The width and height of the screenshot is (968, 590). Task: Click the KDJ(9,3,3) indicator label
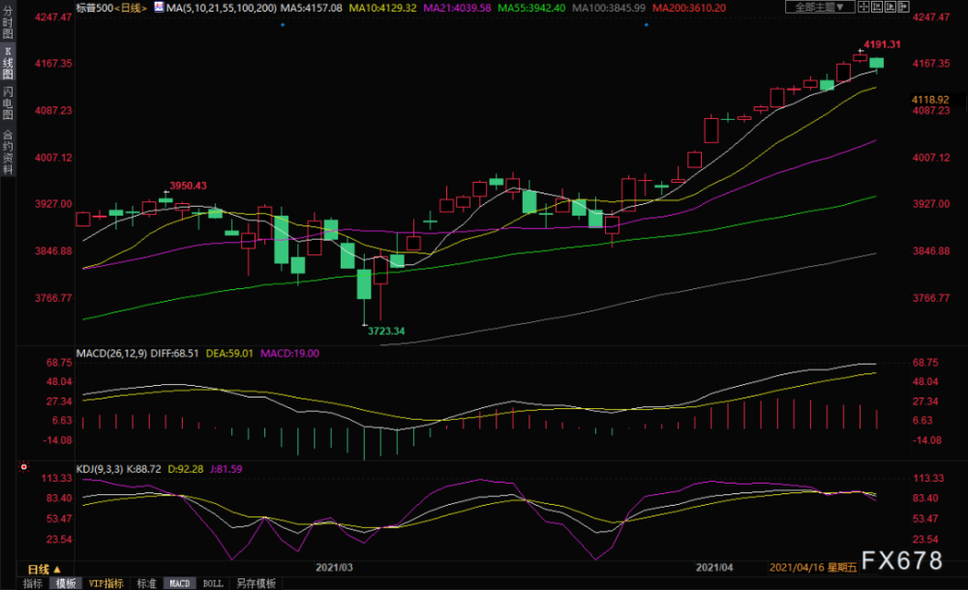[x=100, y=469]
